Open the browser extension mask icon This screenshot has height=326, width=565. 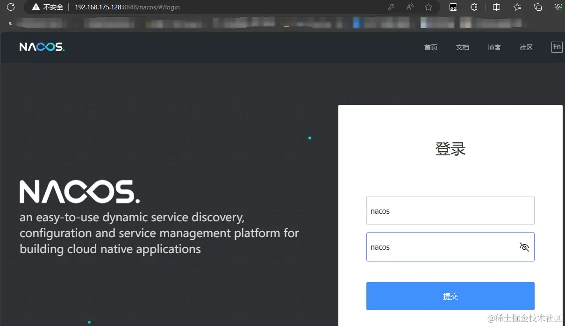(x=453, y=7)
